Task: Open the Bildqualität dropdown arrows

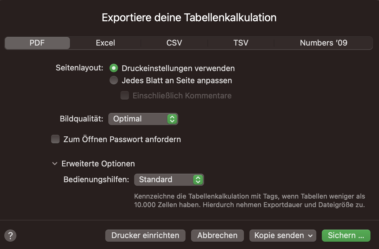Action: tap(172, 119)
